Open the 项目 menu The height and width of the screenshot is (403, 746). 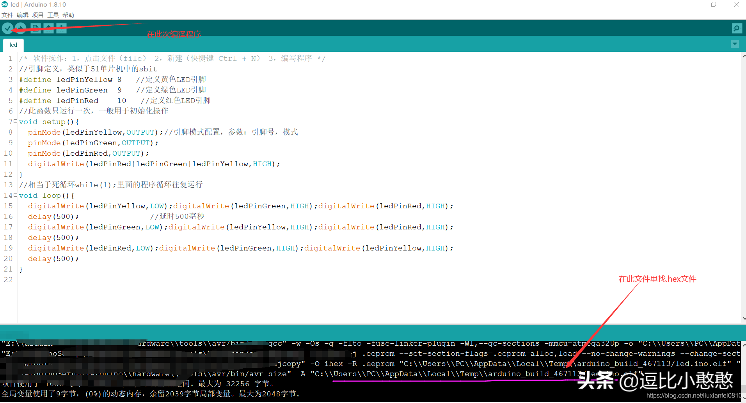point(37,15)
